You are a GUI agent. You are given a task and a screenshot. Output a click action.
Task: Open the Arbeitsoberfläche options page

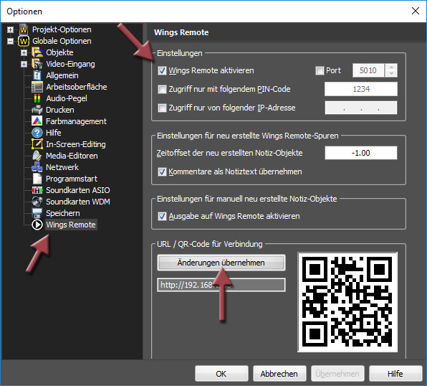[77, 87]
